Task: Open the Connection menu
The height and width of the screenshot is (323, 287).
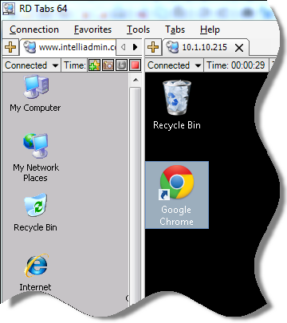Action: [34, 30]
